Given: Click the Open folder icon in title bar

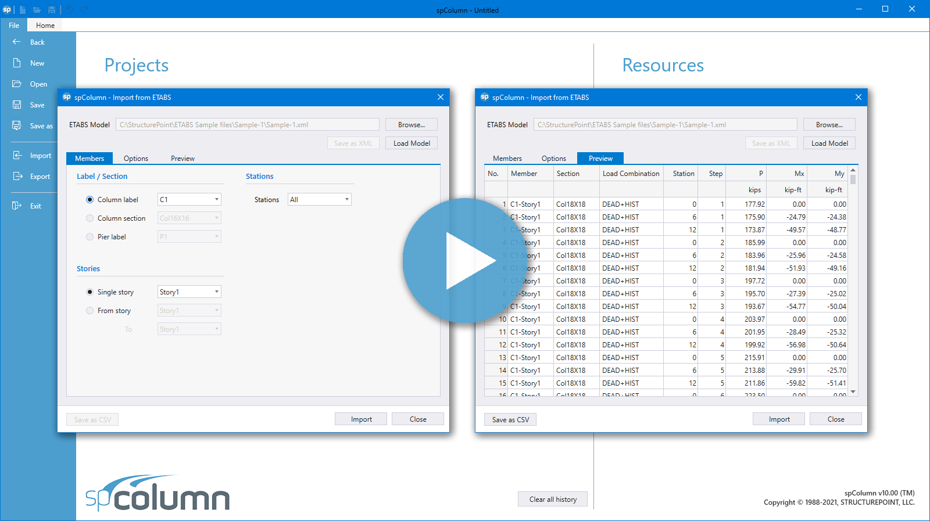Looking at the screenshot, I should tap(37, 10).
